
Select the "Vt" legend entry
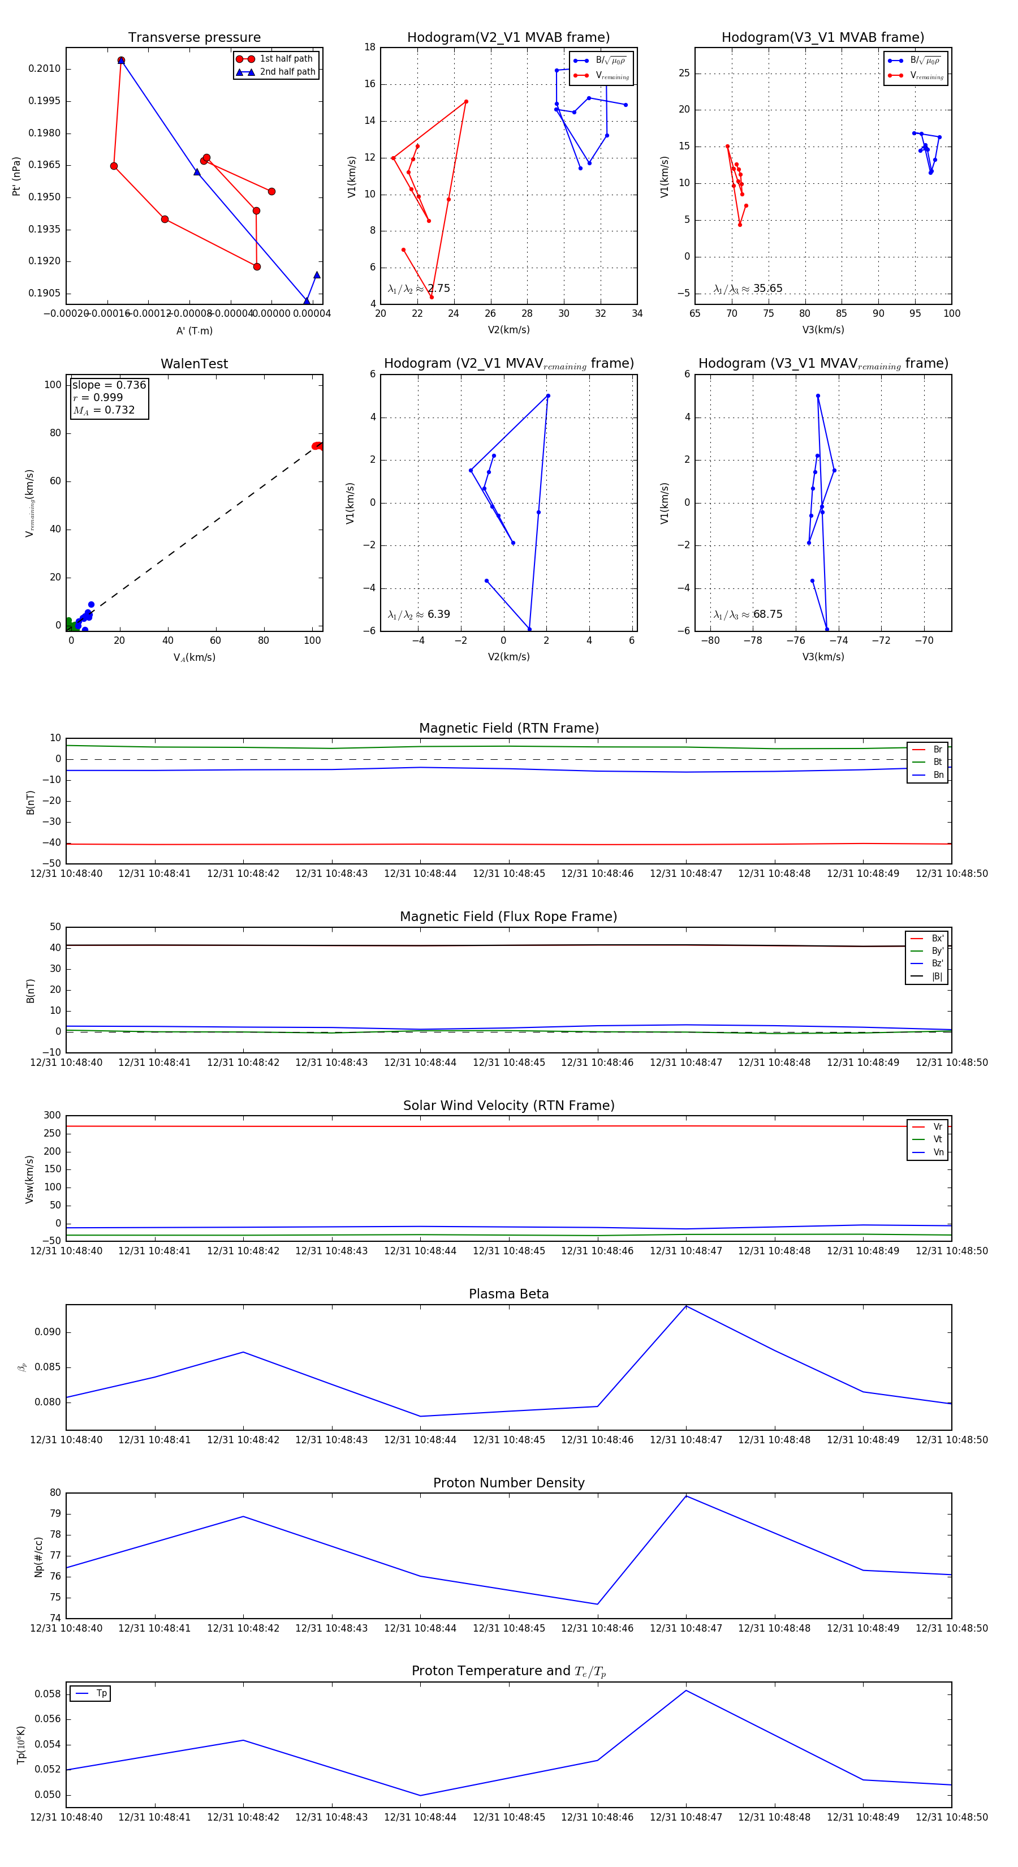click(928, 1139)
